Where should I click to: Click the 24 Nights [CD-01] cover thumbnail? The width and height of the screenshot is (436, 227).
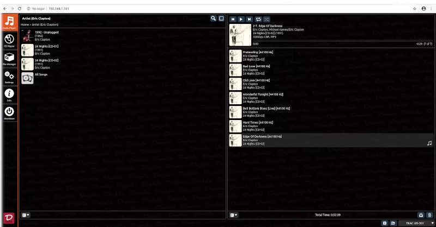point(28,50)
